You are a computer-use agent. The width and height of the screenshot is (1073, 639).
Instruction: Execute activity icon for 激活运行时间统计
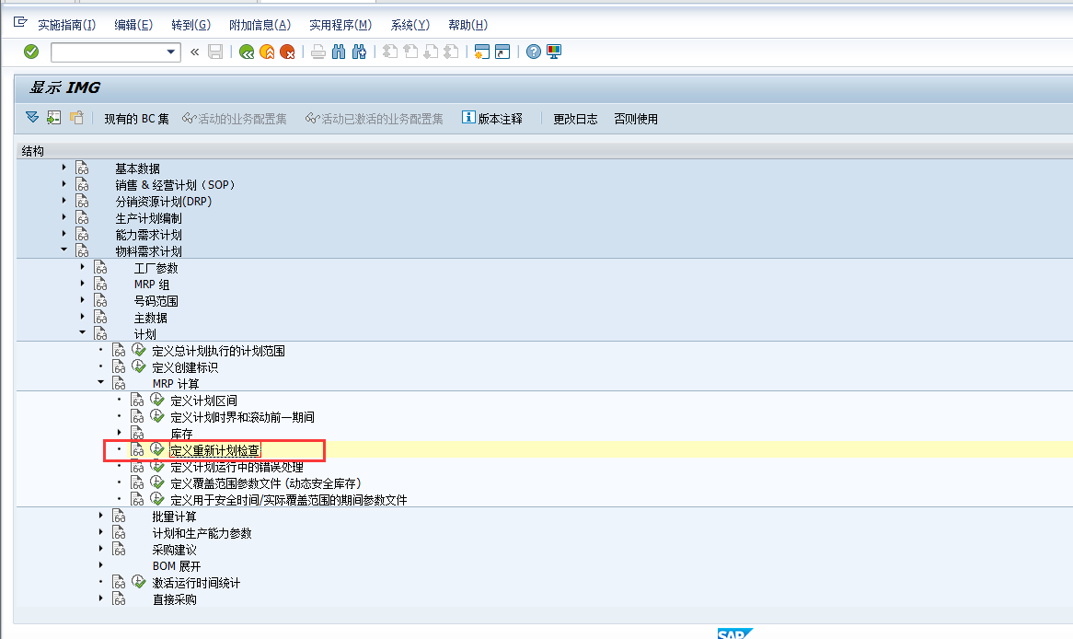pyautogui.click(x=139, y=582)
